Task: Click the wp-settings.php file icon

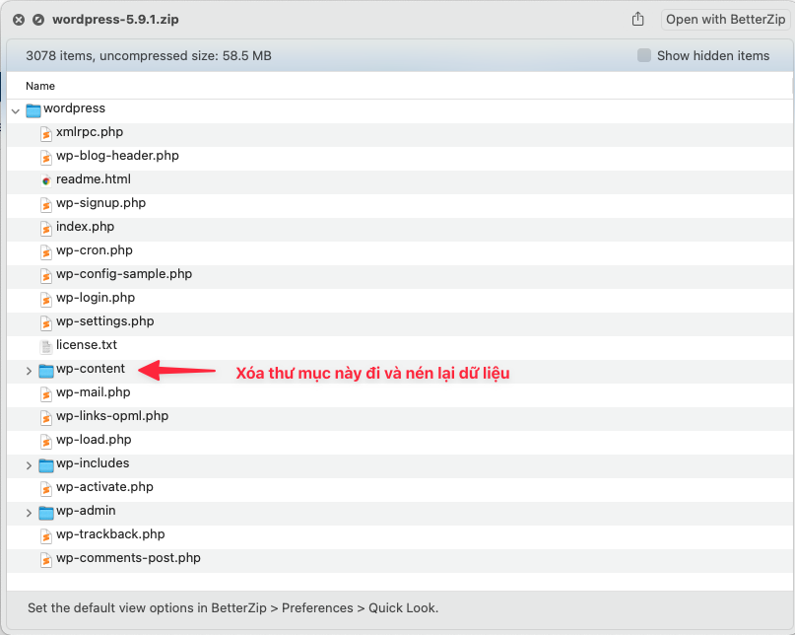Action: pos(46,322)
